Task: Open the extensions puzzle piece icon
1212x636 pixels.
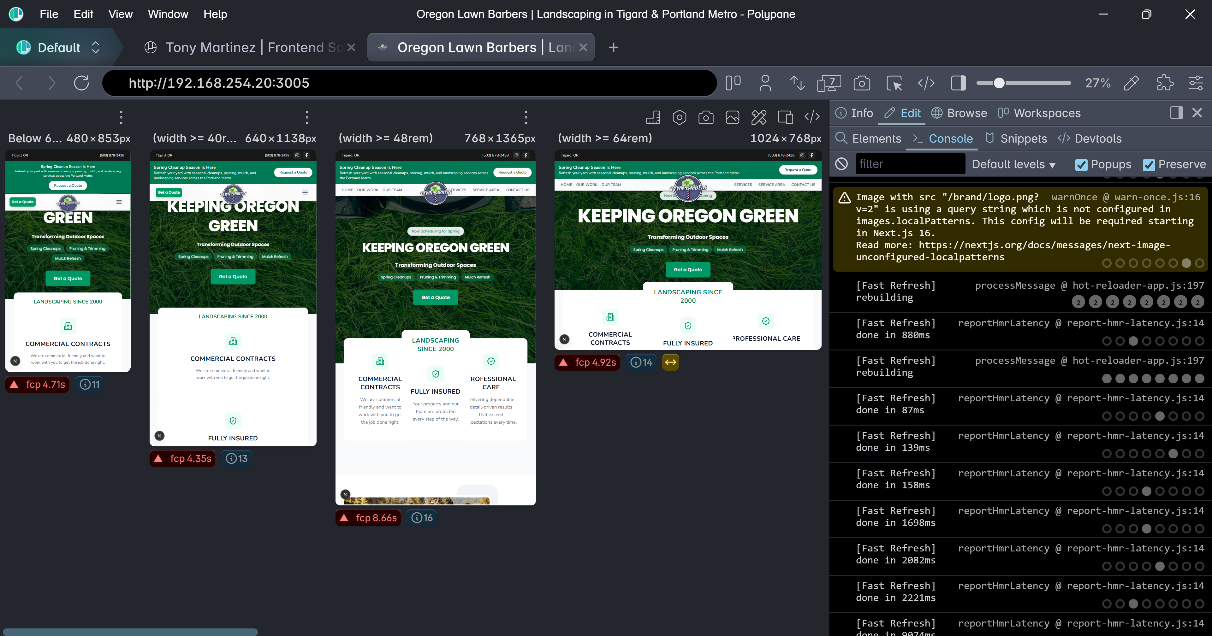Action: click(x=1164, y=83)
